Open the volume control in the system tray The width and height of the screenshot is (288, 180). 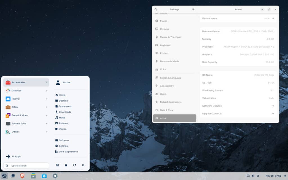(253, 176)
